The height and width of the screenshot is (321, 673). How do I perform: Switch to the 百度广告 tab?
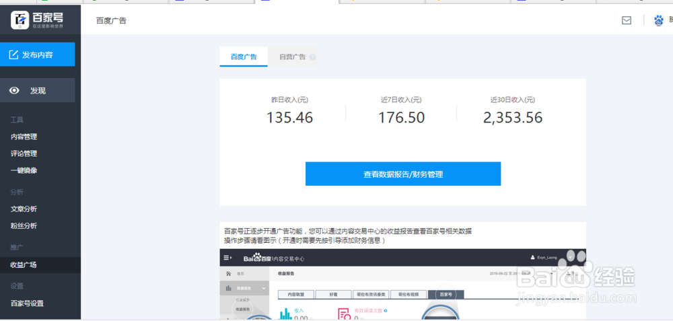coord(244,57)
